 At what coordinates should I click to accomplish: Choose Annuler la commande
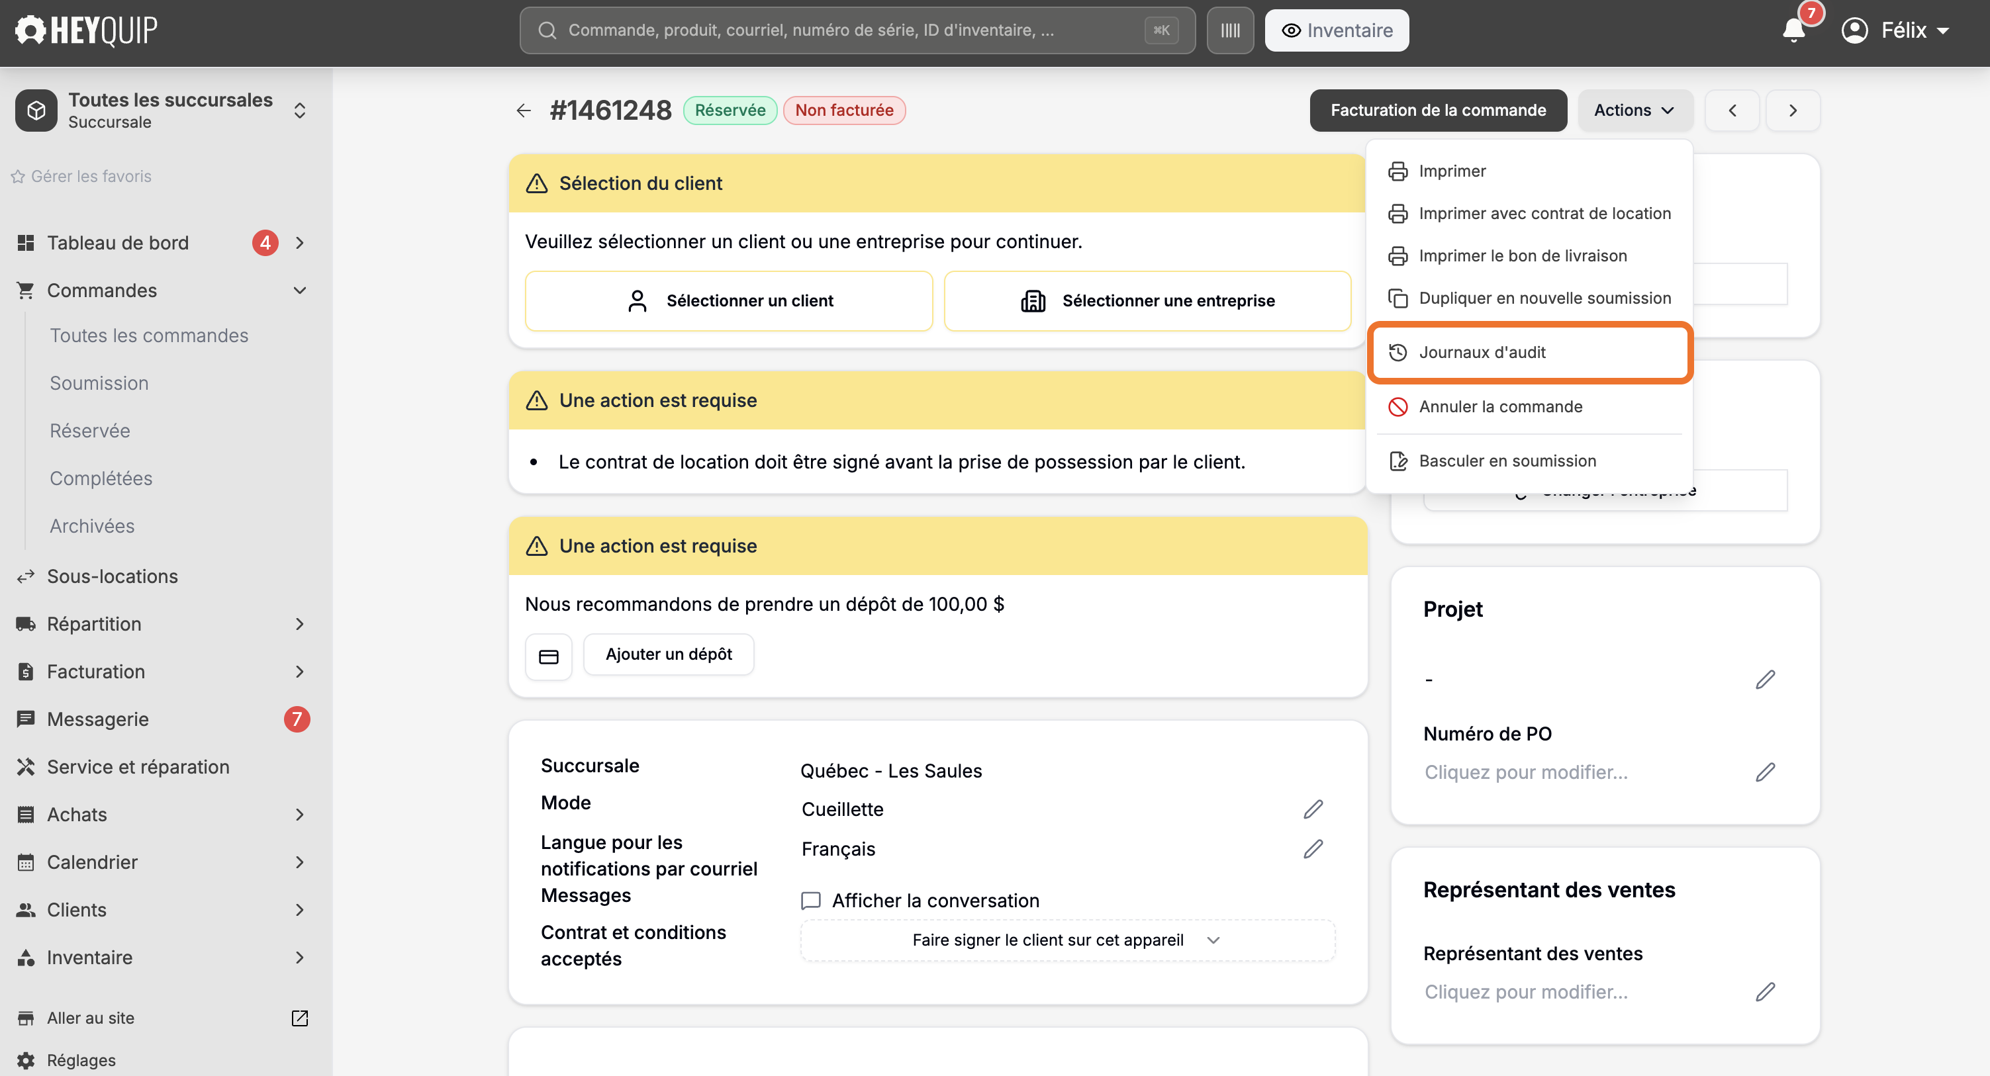coord(1531,407)
